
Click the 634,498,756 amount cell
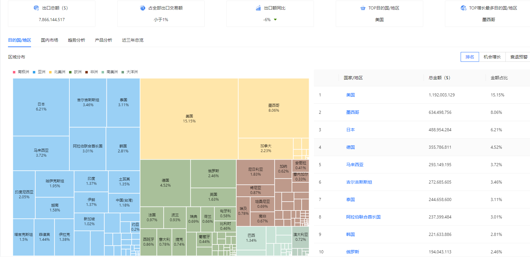[x=440, y=112]
